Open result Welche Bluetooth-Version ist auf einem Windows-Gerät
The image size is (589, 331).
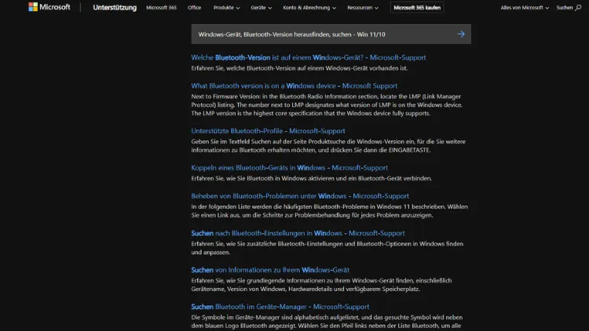(x=309, y=57)
